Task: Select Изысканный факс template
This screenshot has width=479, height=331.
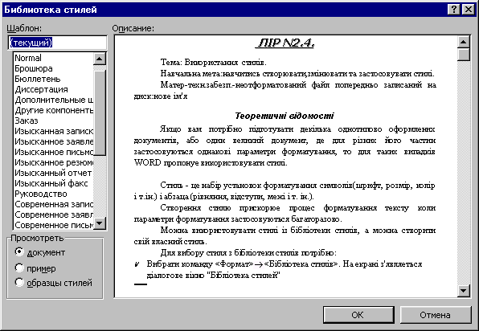Action: (54, 183)
